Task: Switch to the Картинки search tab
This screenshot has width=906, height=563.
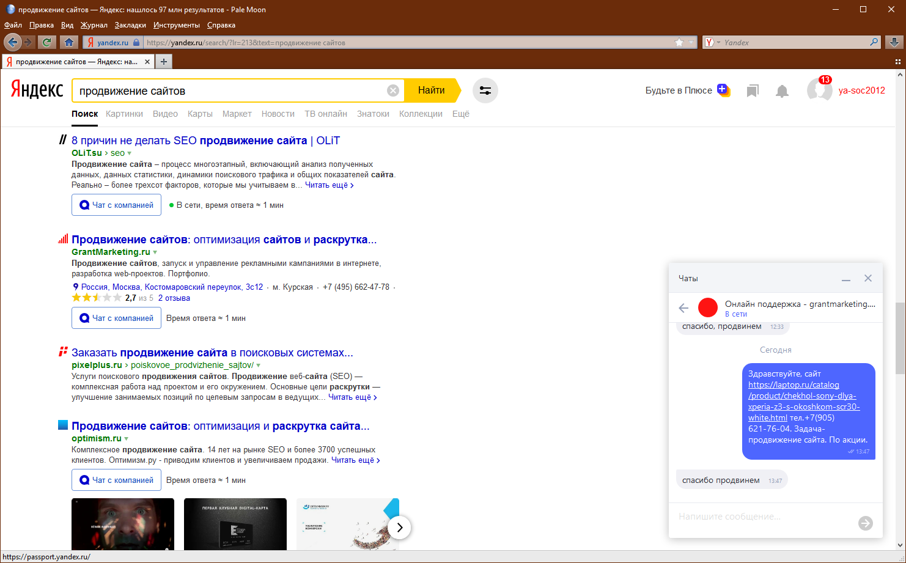Action: point(124,114)
